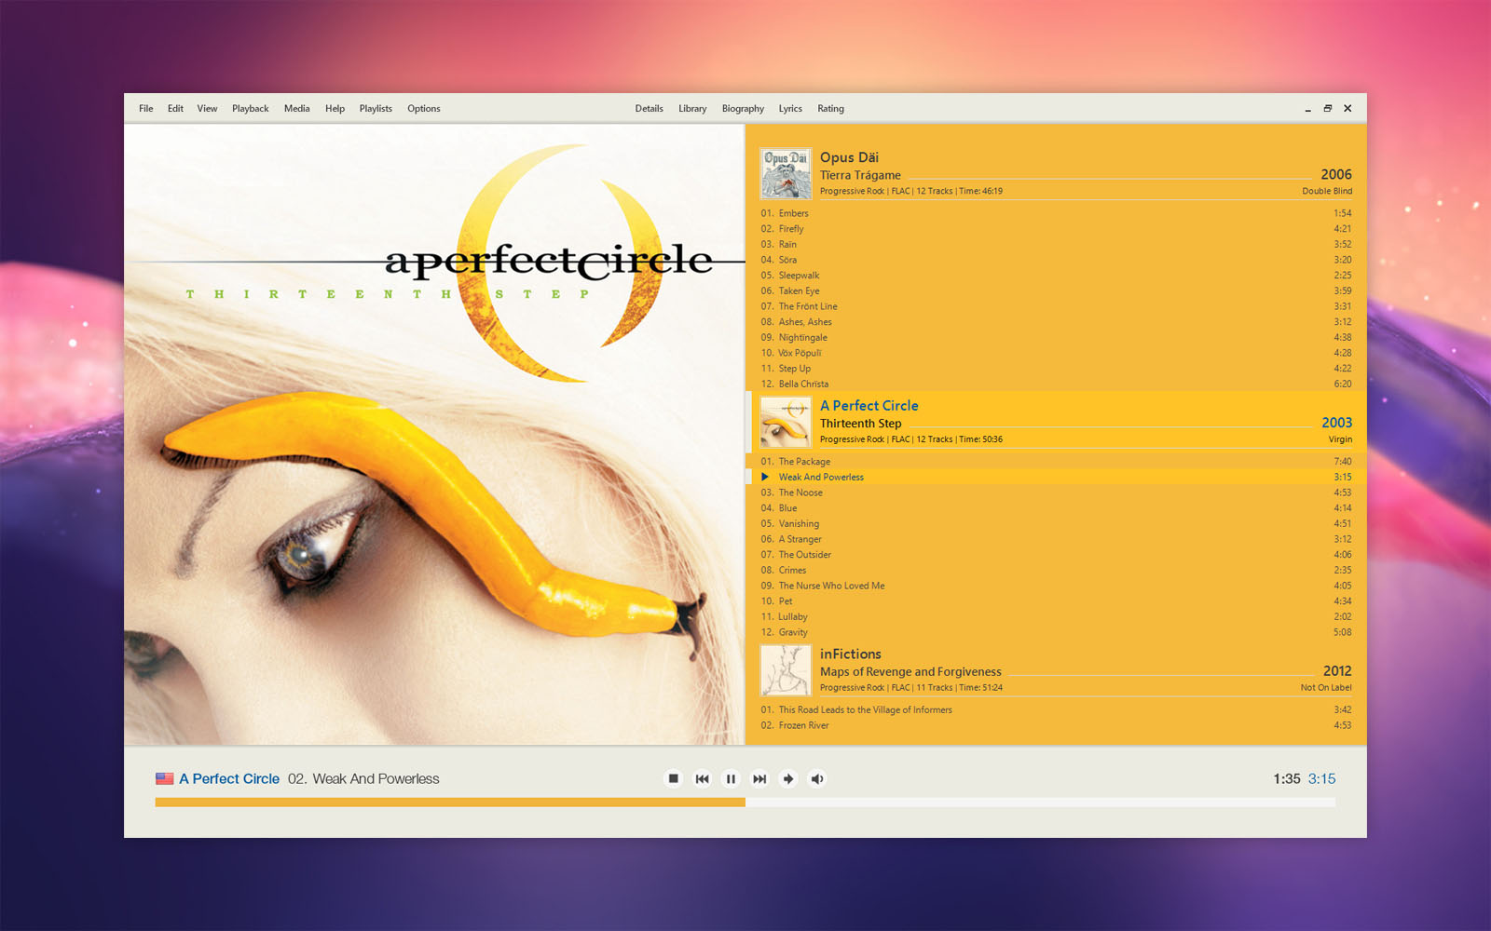Skip to the next track
The width and height of the screenshot is (1491, 931).
[x=759, y=778]
